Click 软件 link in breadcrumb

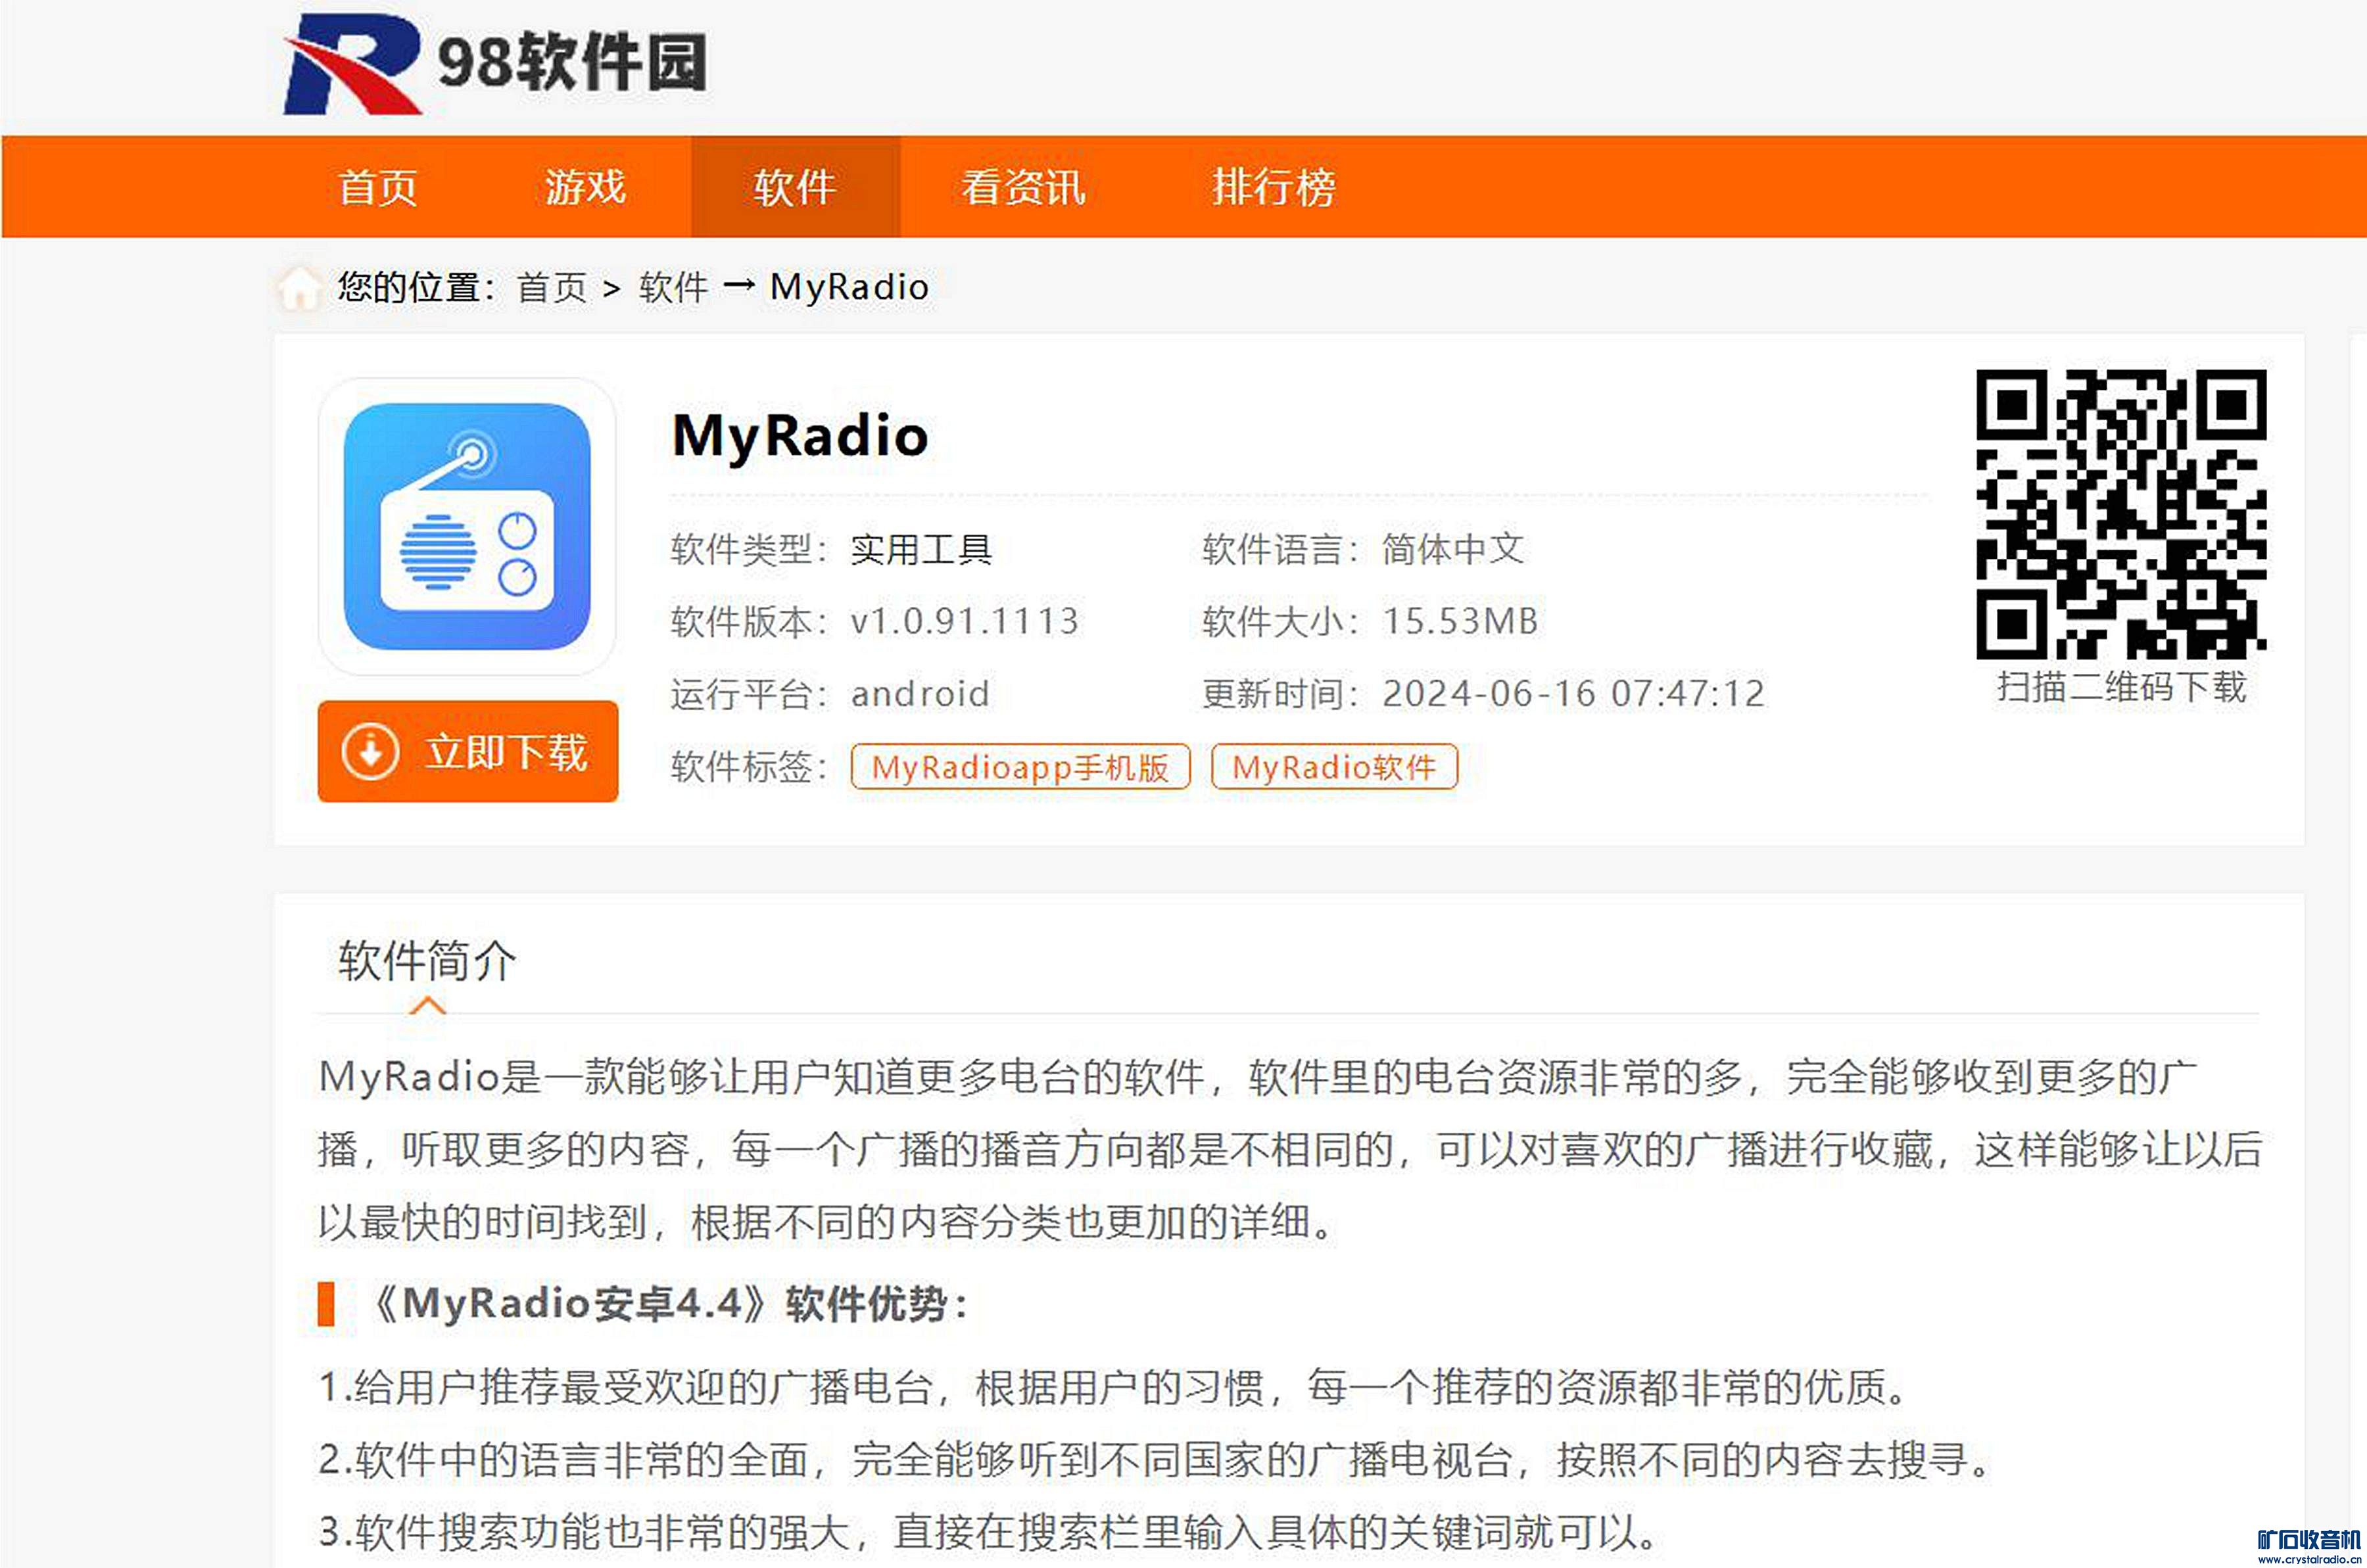(x=673, y=288)
